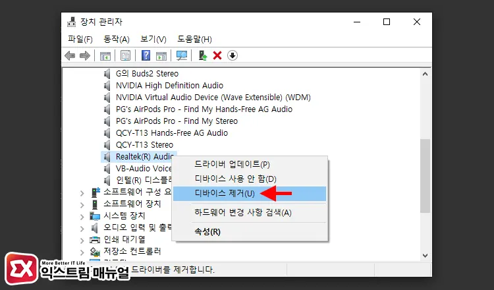This screenshot has height=290, width=494.
Task: Click the update driver icon with green arrow
Action: [203, 55]
